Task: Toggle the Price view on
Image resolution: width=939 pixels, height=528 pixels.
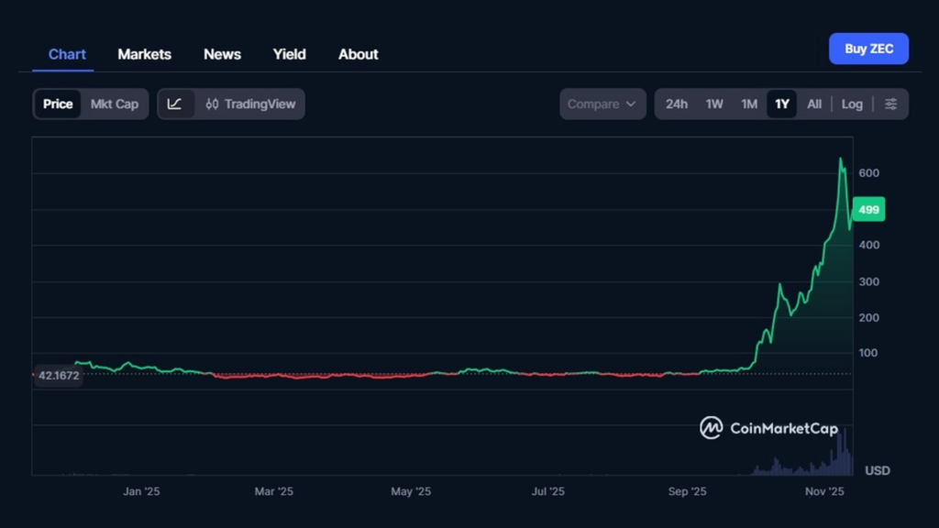Action: click(57, 104)
